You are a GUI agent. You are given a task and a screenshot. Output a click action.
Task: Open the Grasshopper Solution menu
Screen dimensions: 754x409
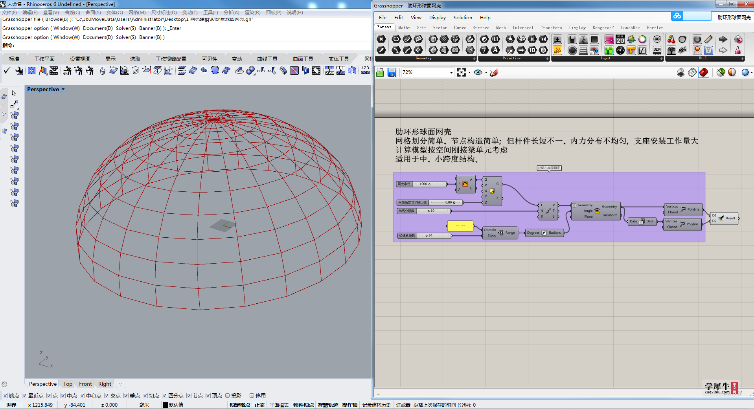[x=463, y=18]
